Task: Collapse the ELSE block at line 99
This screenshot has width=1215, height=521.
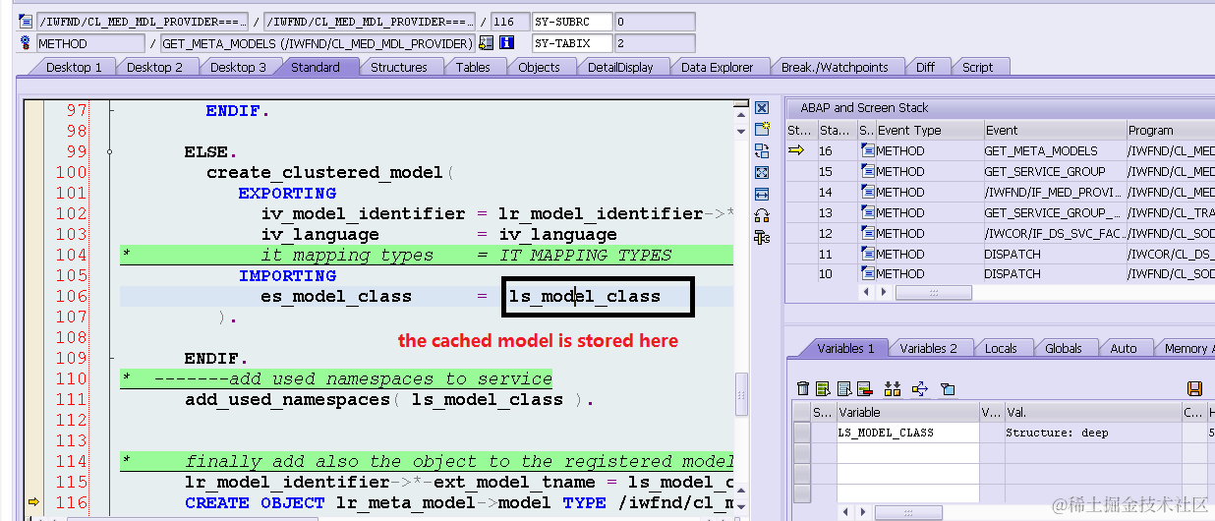Action: click(x=110, y=151)
